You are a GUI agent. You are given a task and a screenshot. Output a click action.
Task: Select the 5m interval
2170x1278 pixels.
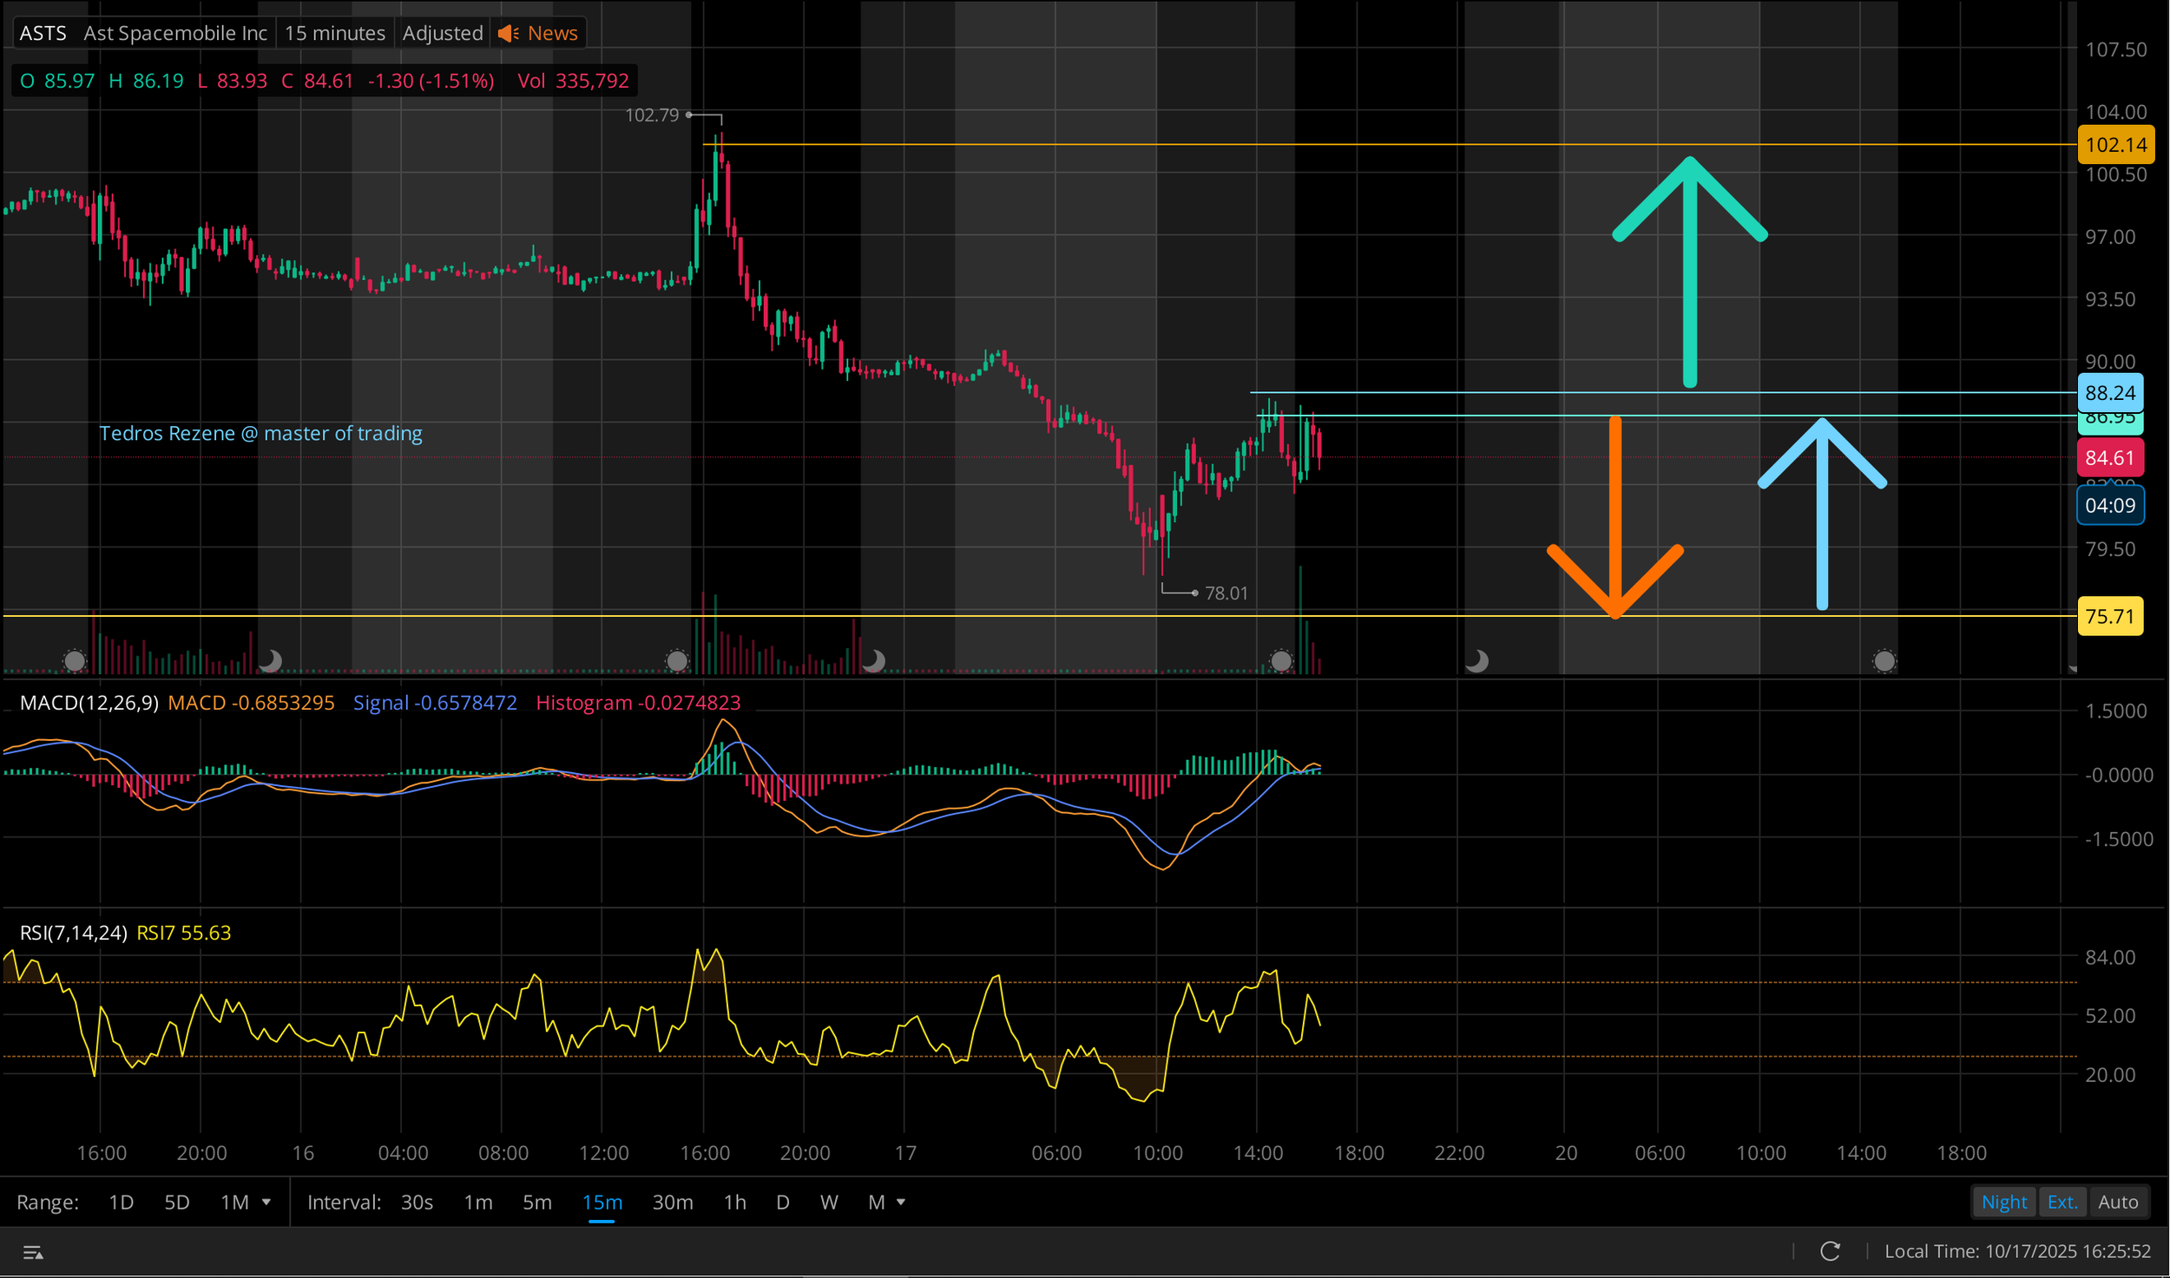tap(536, 1202)
